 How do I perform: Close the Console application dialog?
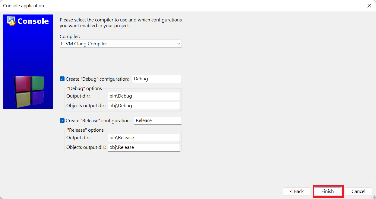point(369,6)
